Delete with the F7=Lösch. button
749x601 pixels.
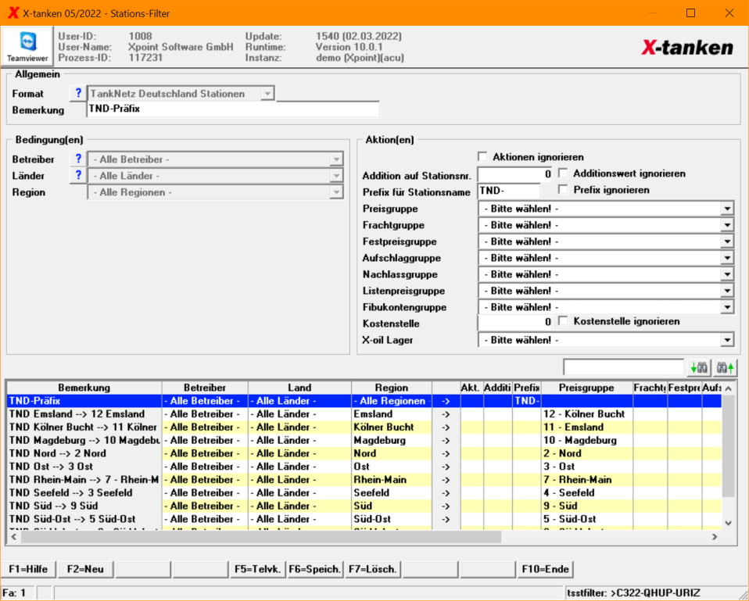[x=373, y=569]
